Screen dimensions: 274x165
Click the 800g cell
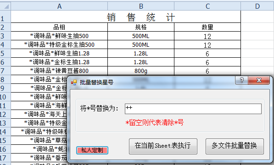pos(141,71)
